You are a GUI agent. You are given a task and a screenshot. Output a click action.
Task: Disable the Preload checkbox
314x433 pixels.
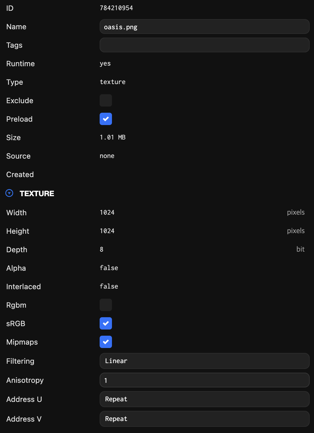pos(106,119)
